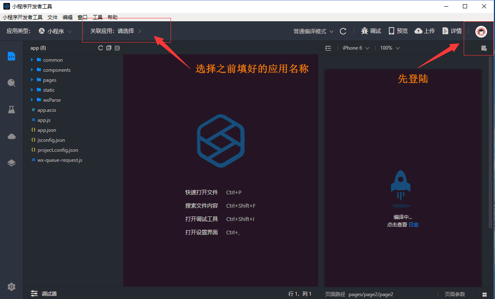Open the 普通编译模式 compile mode dropdown
The image size is (495, 299).
pyautogui.click(x=313, y=31)
